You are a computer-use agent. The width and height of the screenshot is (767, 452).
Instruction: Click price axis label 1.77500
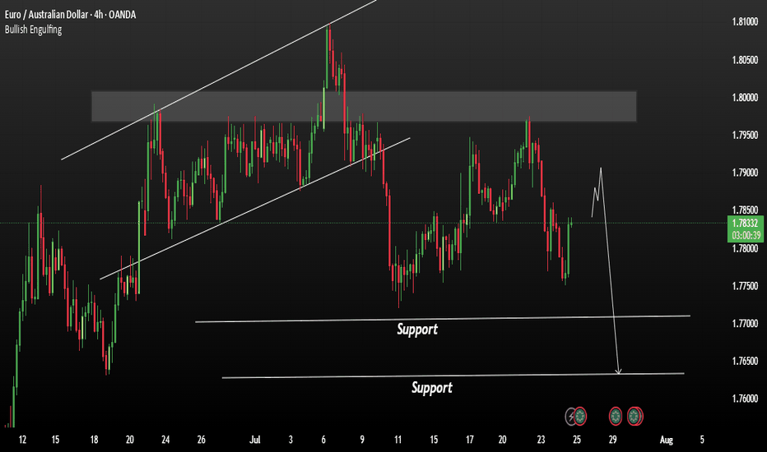pyautogui.click(x=745, y=286)
